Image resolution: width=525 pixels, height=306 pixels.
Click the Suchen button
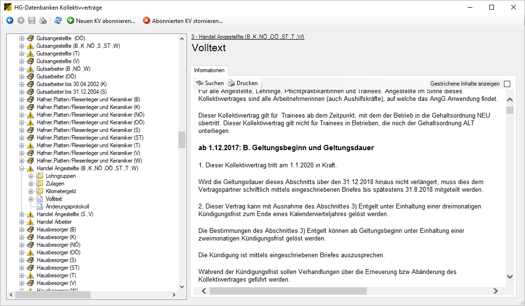210,83
